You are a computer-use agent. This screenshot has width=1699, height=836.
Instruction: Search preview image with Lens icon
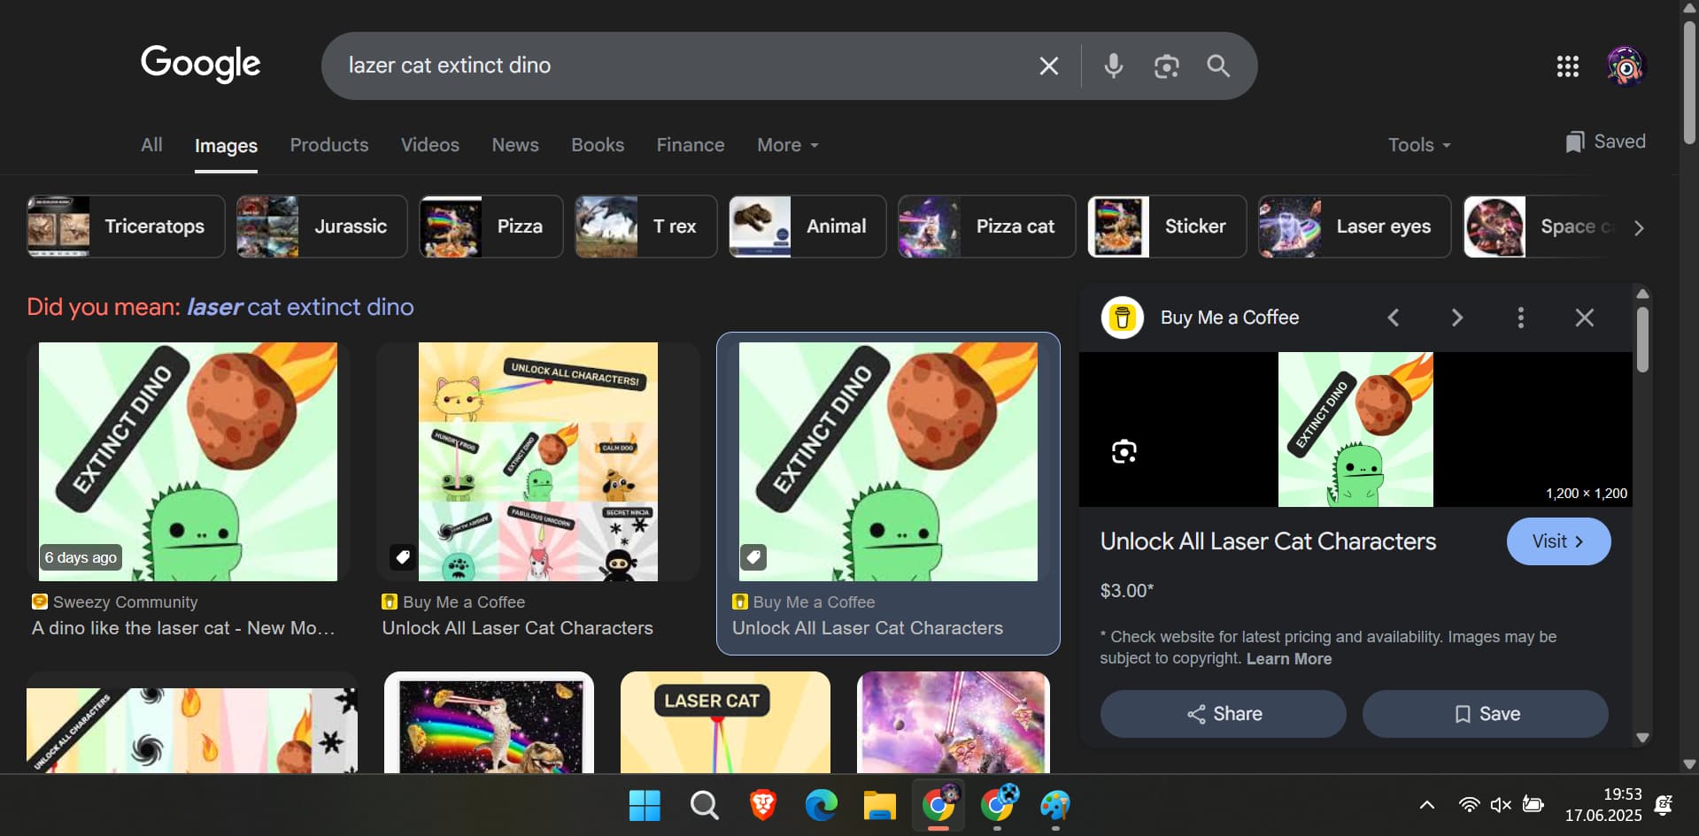click(1124, 451)
